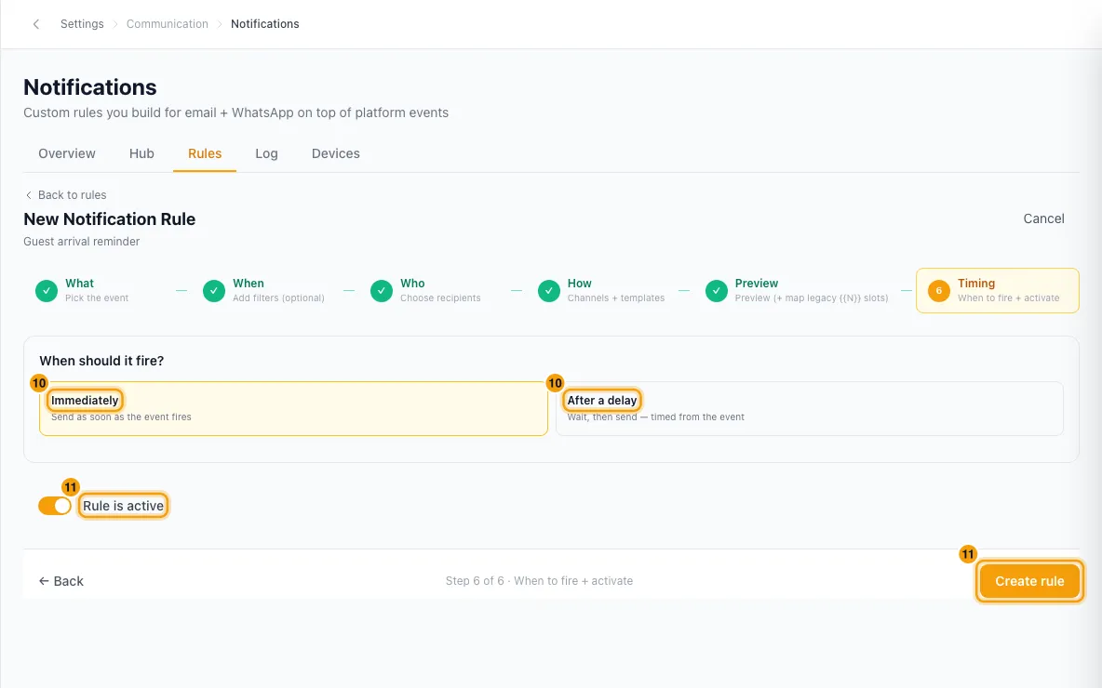The width and height of the screenshot is (1102, 688).
Task: Jump to the How step label
Action: [x=579, y=284]
